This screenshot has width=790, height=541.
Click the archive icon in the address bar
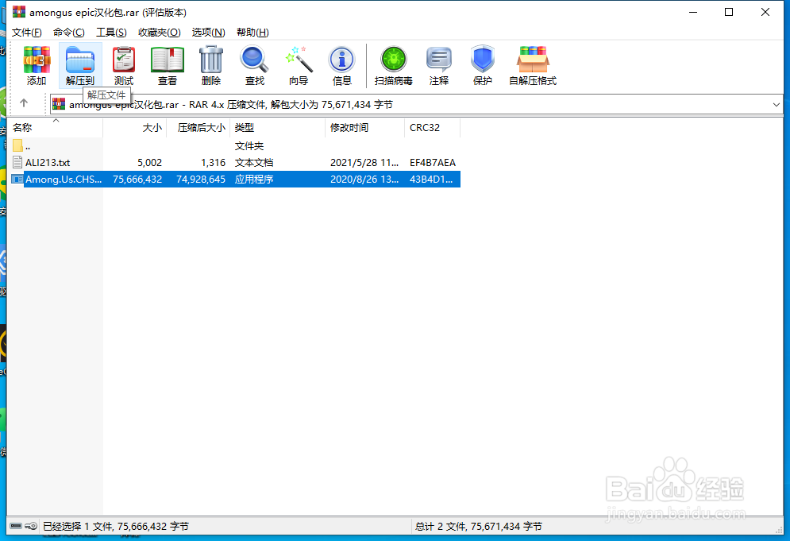click(x=59, y=104)
